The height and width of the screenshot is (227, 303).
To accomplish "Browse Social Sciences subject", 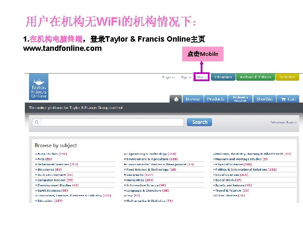I will (231, 175).
